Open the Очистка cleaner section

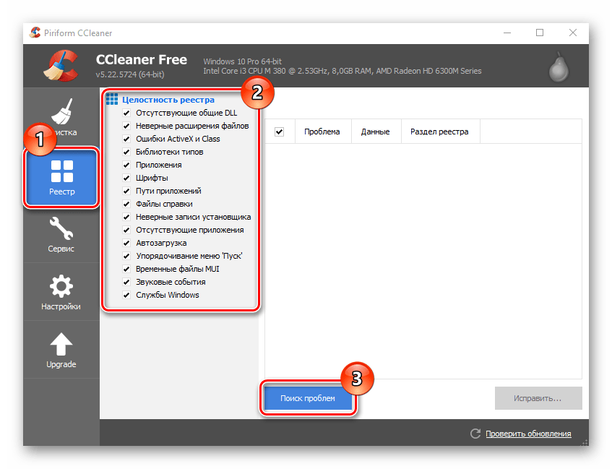[61, 117]
